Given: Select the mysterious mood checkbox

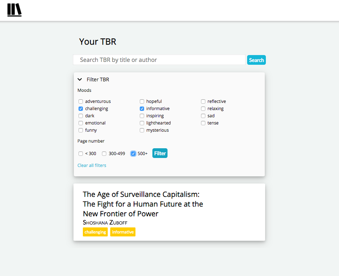Looking at the screenshot, I should pos(142,130).
